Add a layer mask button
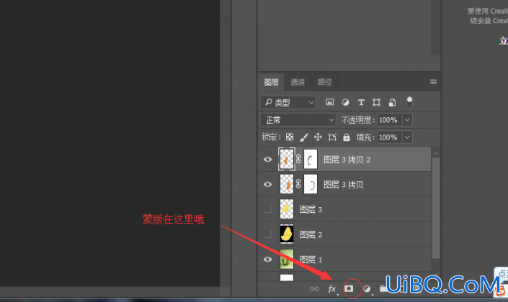 pos(349,288)
